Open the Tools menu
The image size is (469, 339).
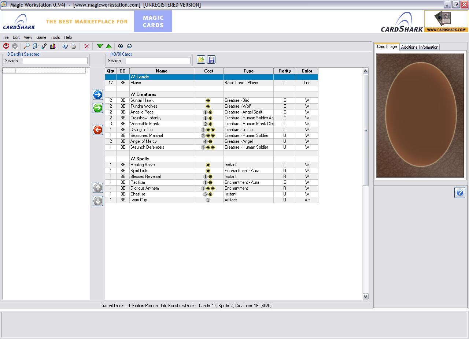point(55,37)
